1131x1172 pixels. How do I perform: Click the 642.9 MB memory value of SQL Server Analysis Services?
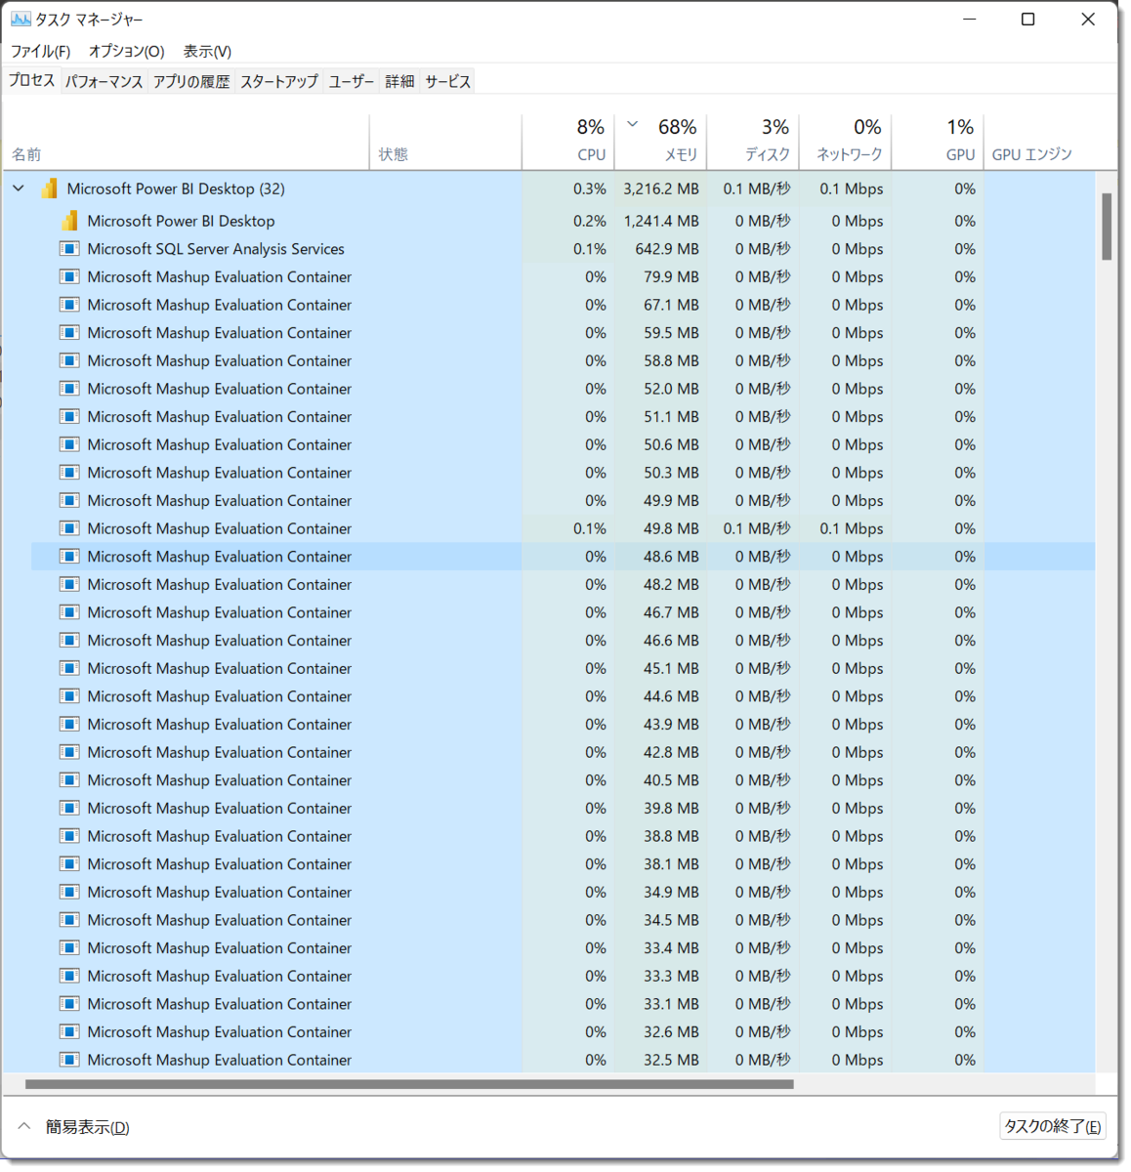667,249
